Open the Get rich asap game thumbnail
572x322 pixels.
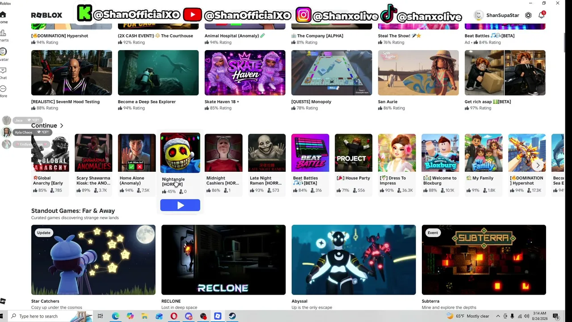[505, 73]
